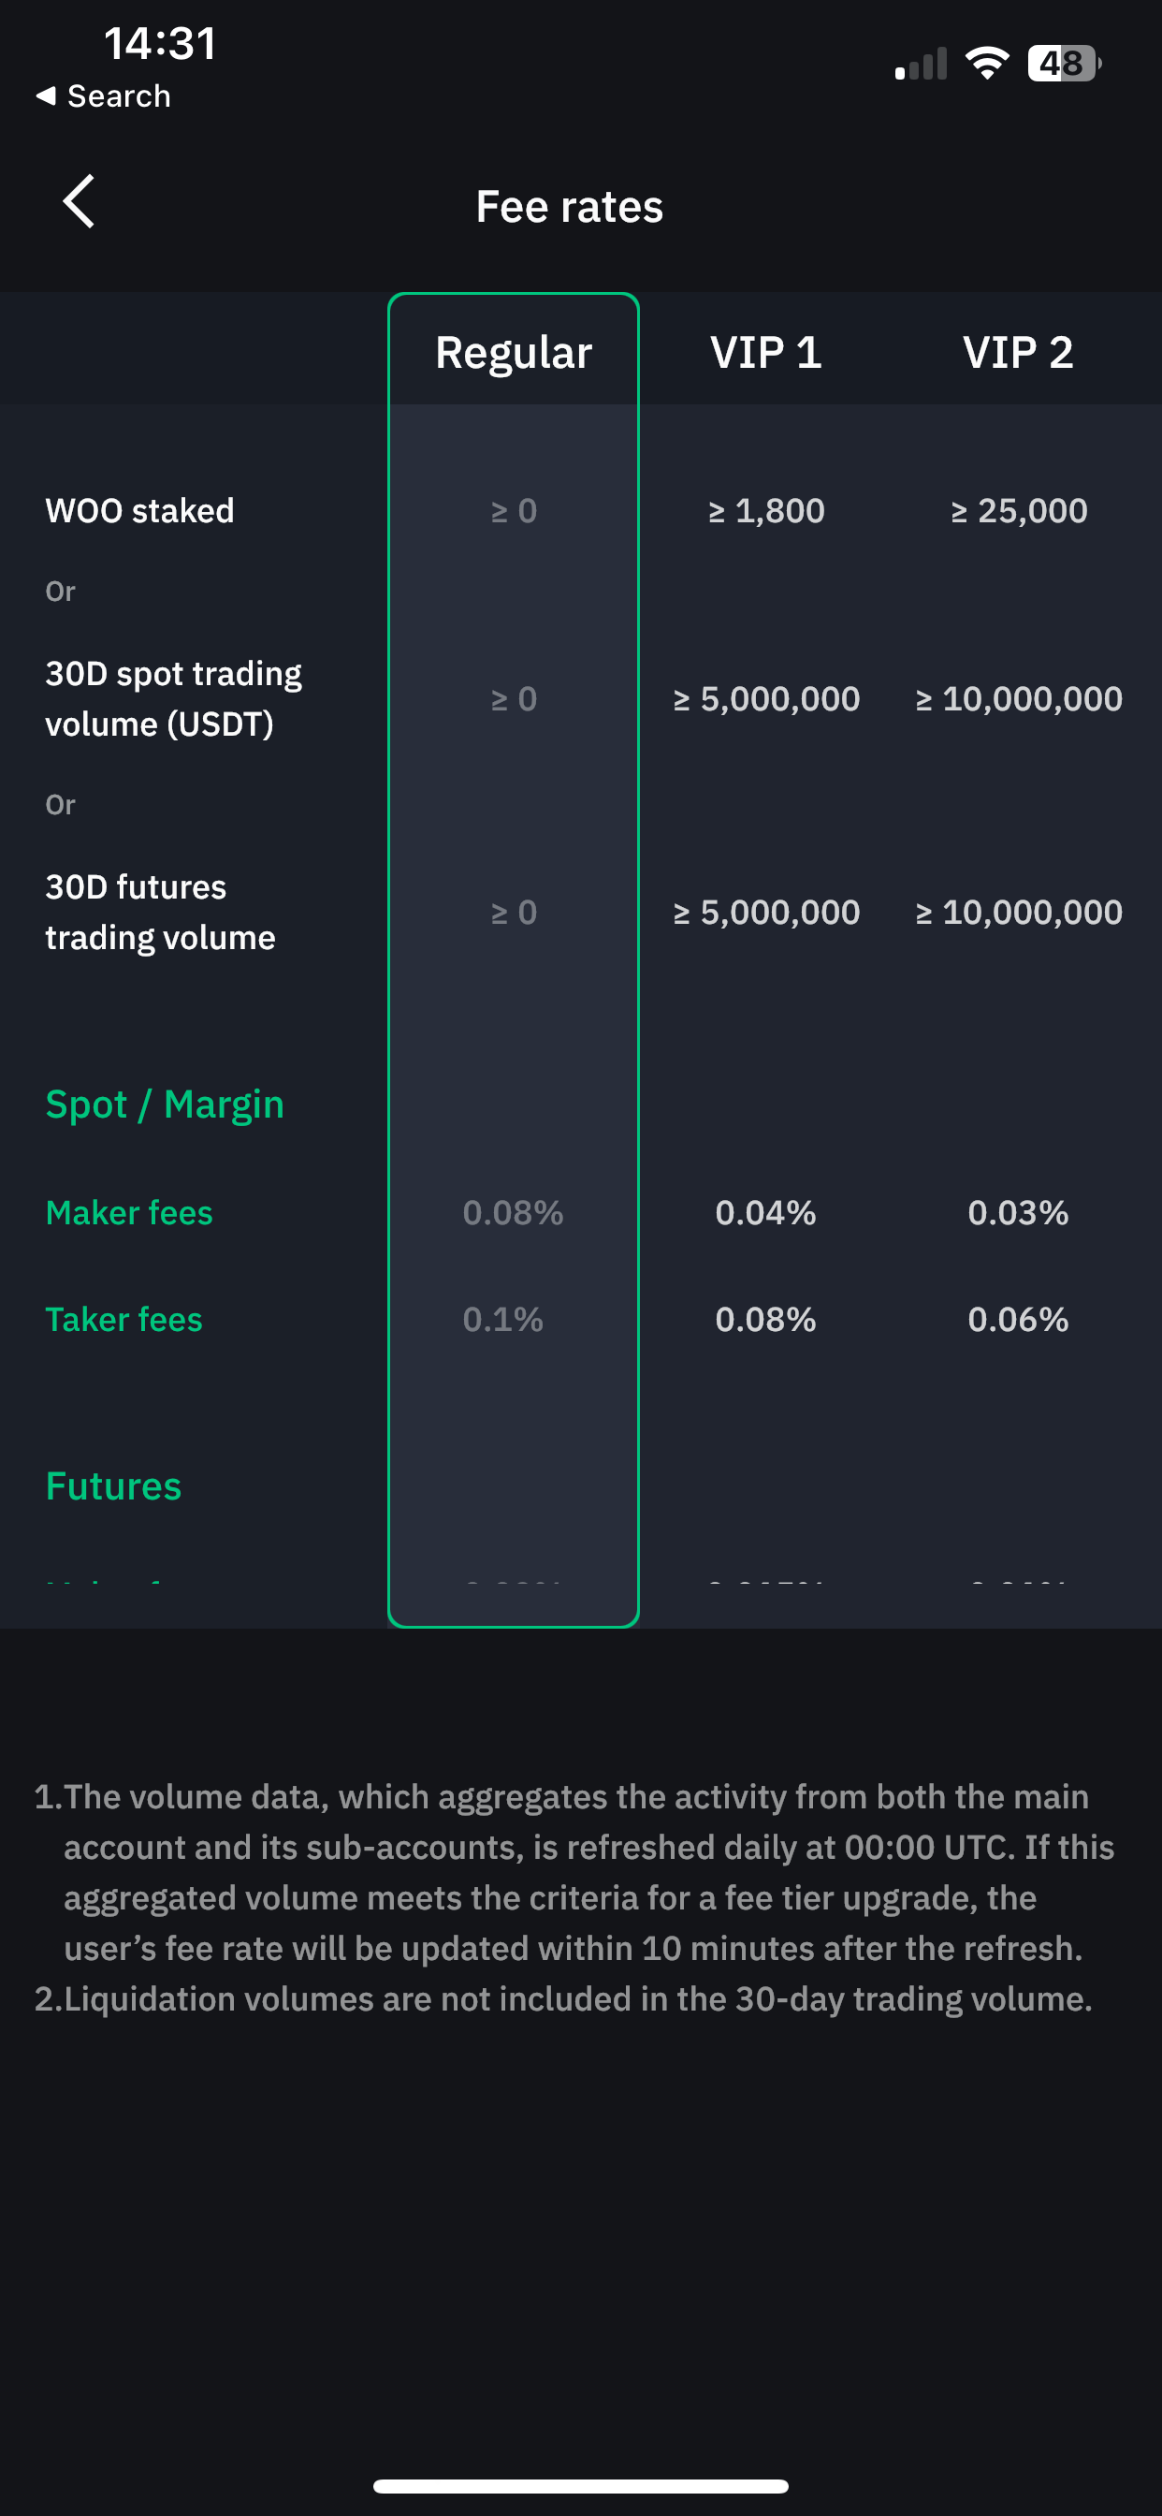The width and height of the screenshot is (1162, 2516).
Task: Tap the cellular signal bars
Action: (921, 64)
